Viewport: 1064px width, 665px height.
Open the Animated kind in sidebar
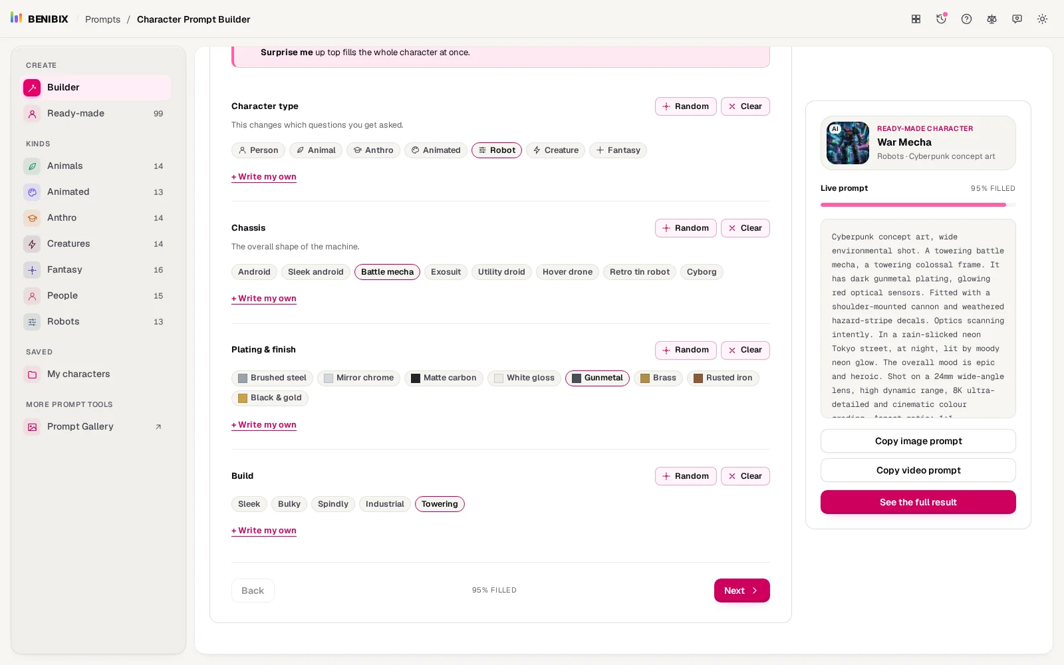[96, 192]
